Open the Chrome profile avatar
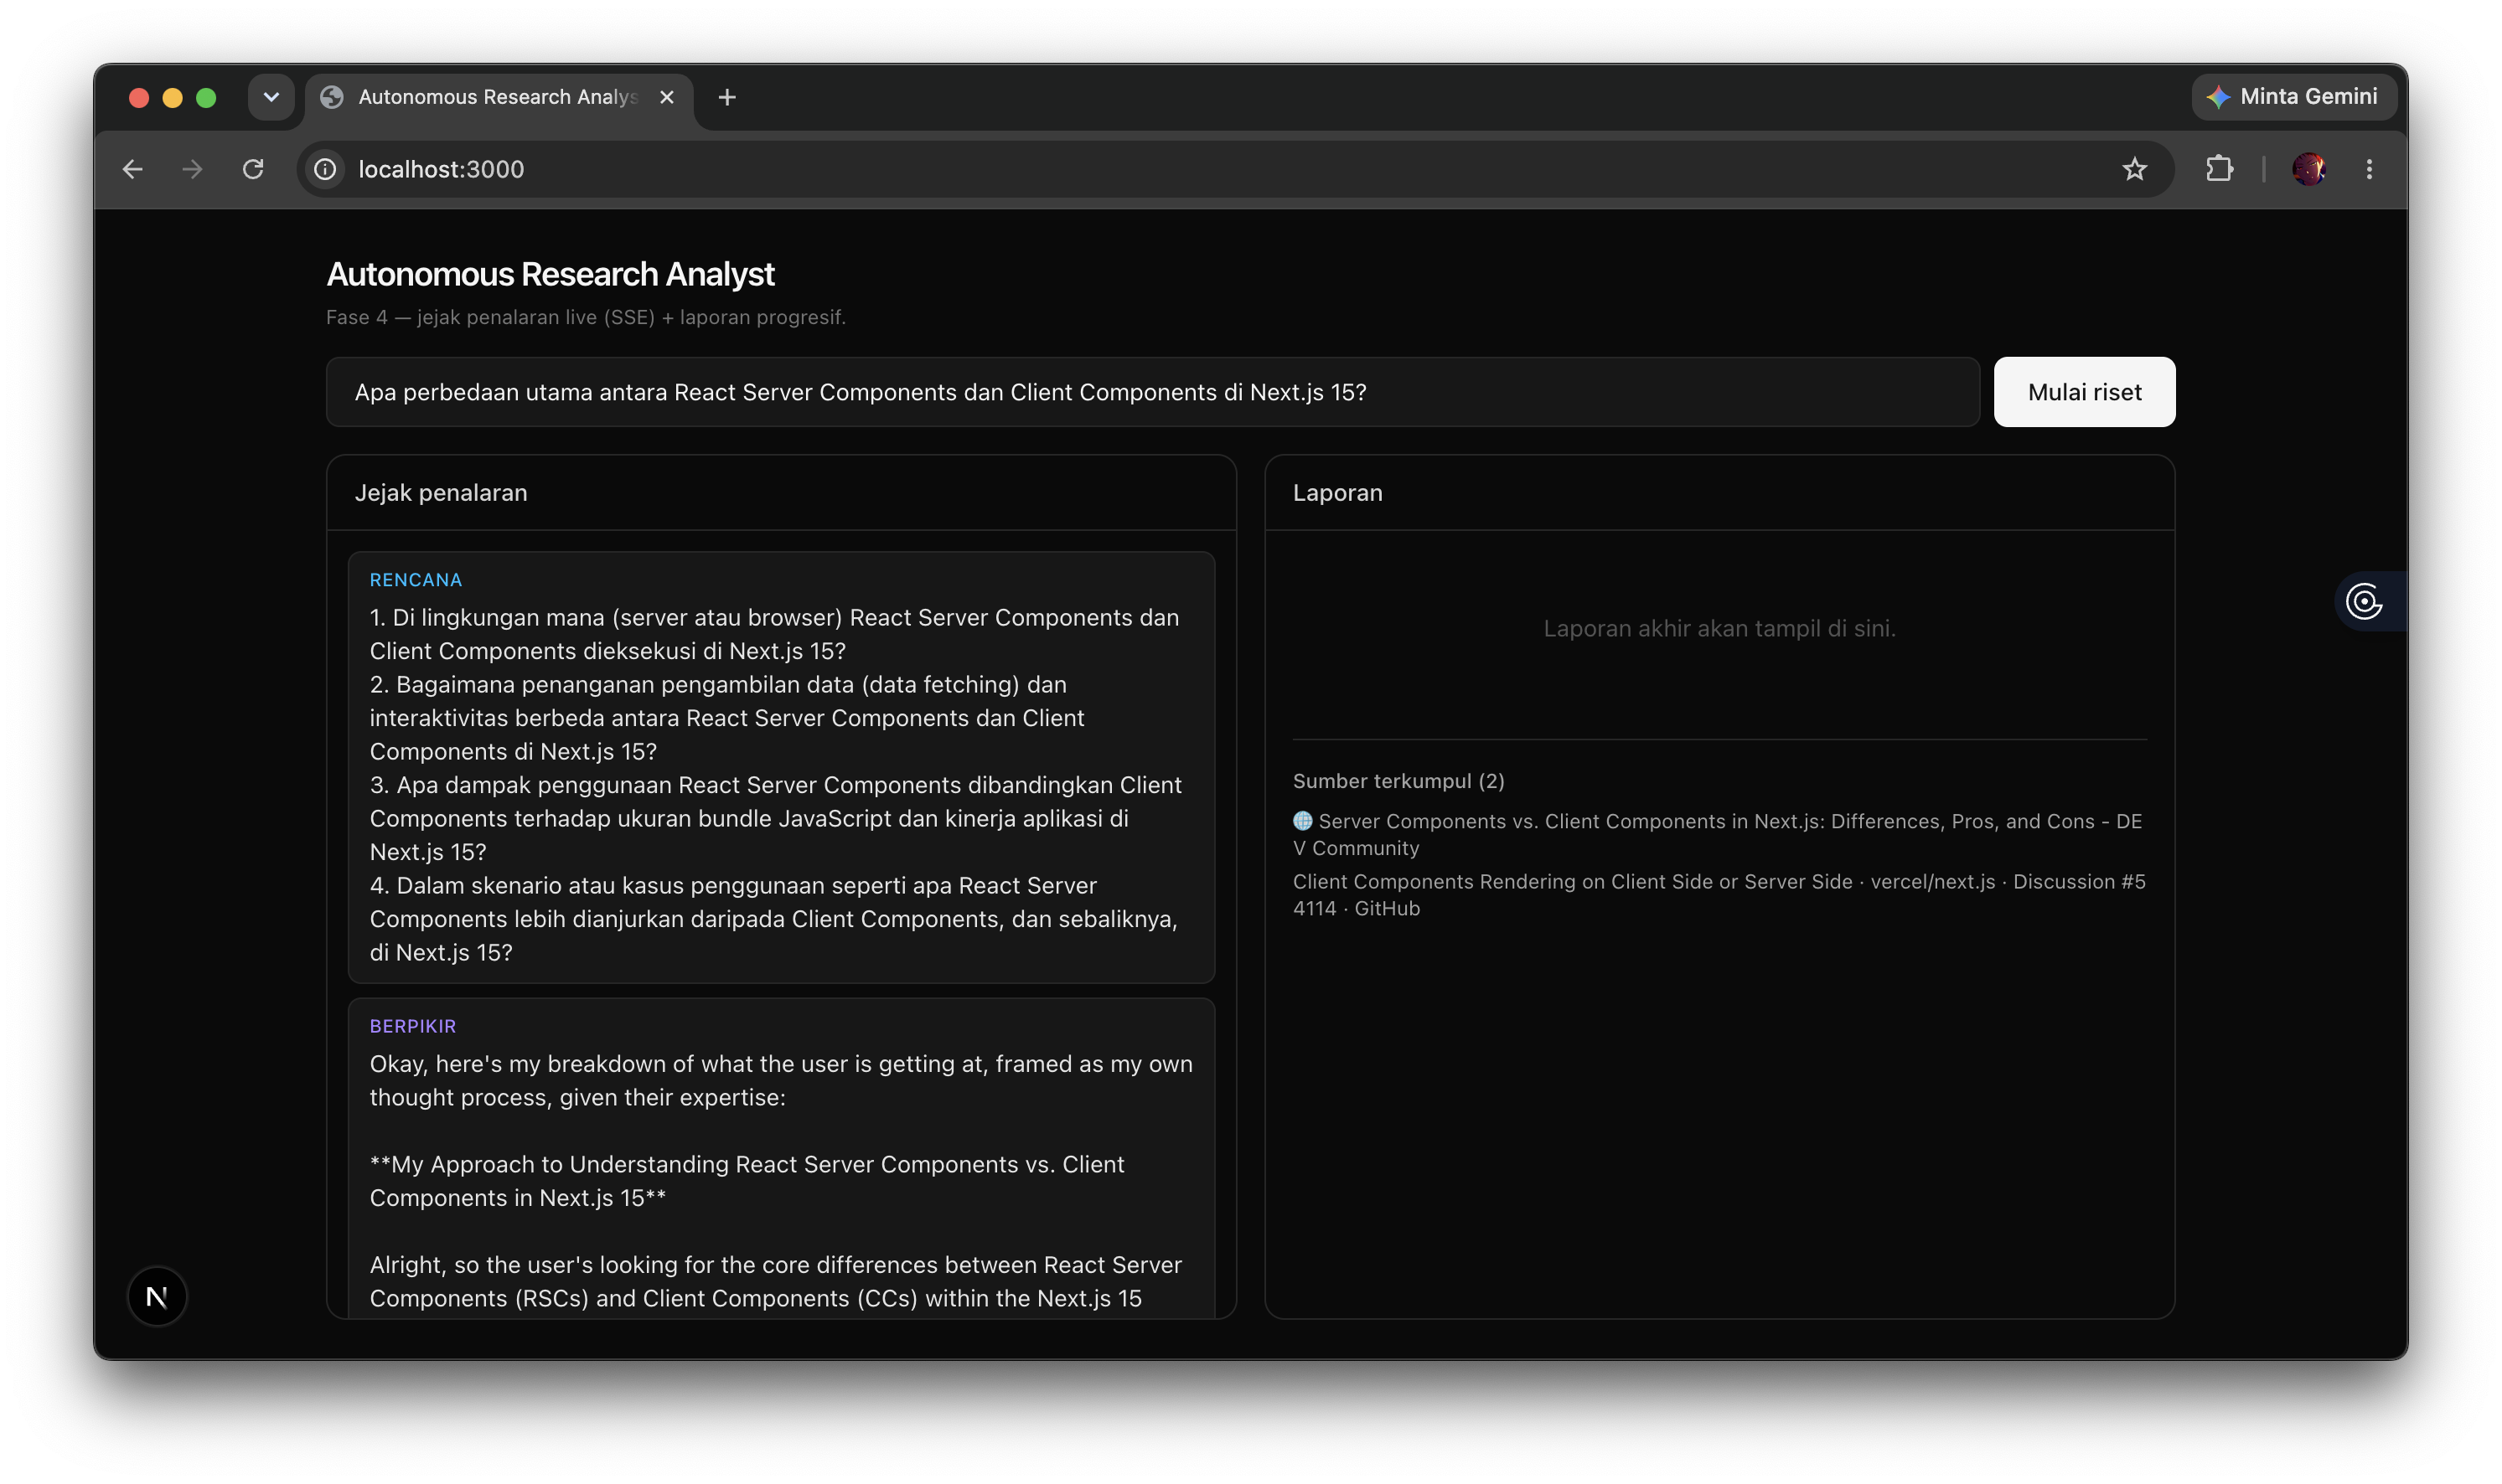2502x1484 pixels. (x=2308, y=169)
